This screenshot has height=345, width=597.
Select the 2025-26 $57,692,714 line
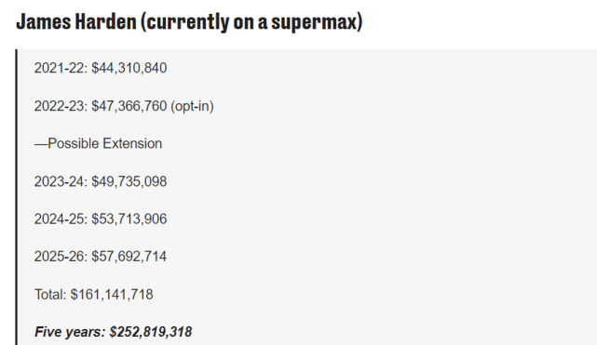(x=101, y=257)
